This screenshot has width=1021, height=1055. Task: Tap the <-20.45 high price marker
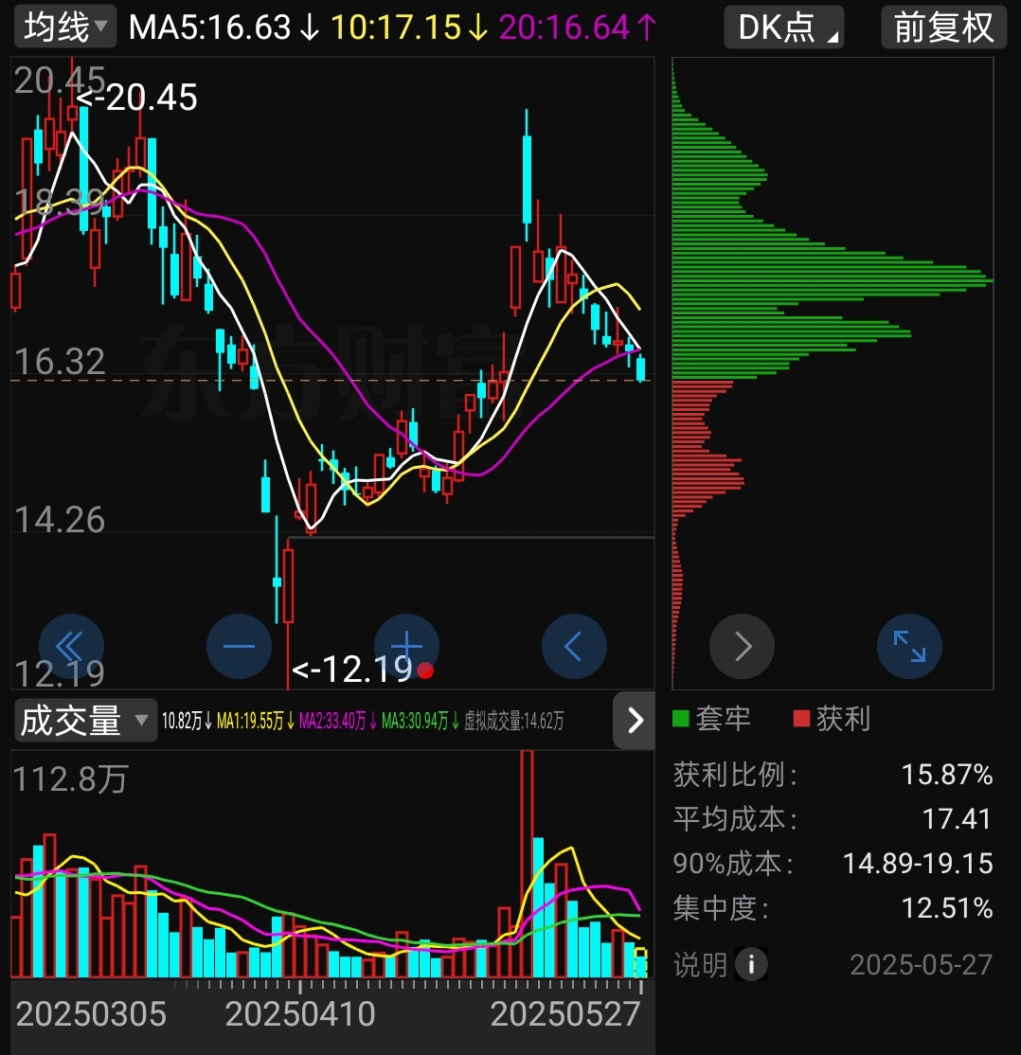tap(136, 98)
